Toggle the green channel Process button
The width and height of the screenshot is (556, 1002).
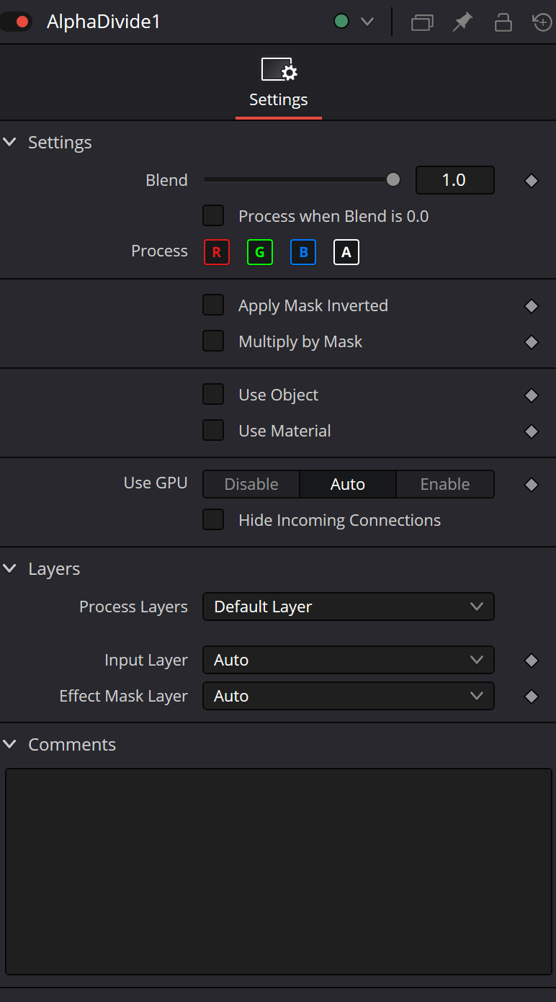[x=260, y=252]
